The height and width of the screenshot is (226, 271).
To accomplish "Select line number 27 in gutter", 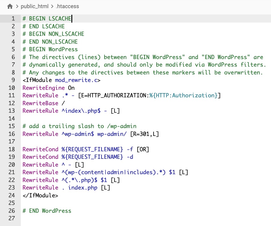I will point(11,218).
